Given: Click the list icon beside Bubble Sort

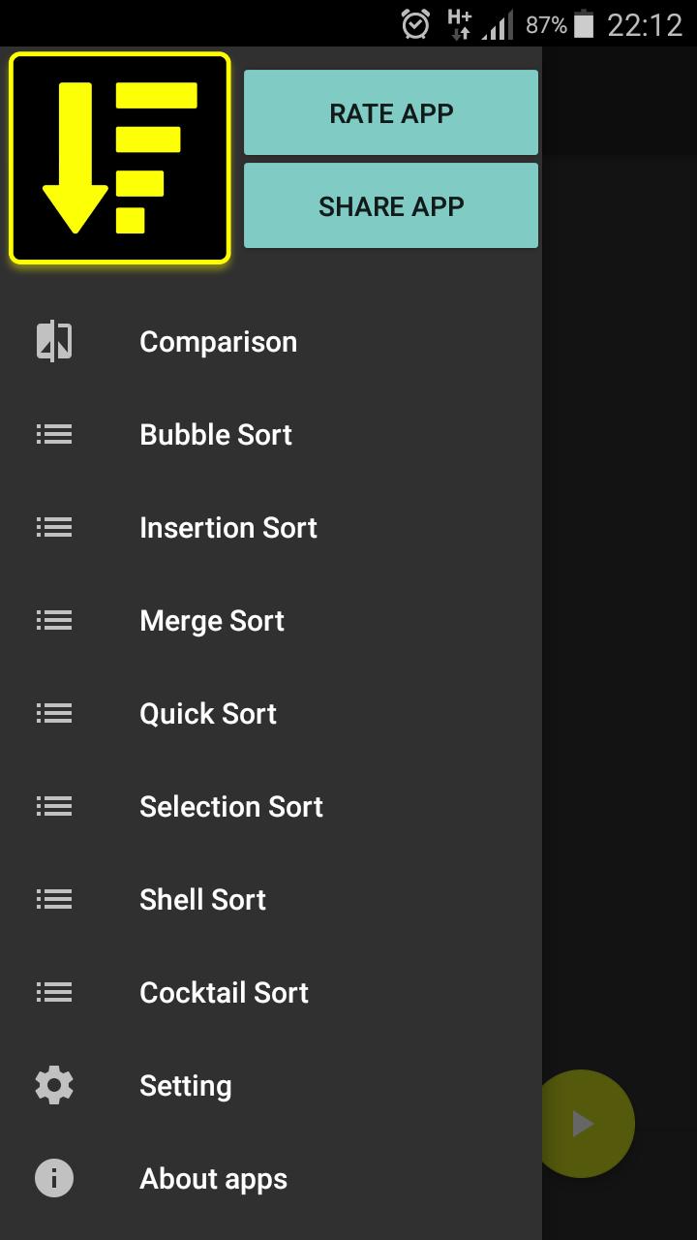Looking at the screenshot, I should coord(54,434).
